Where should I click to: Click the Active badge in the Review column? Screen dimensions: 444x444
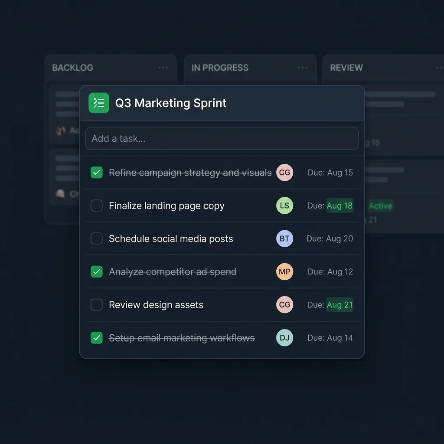click(x=380, y=206)
